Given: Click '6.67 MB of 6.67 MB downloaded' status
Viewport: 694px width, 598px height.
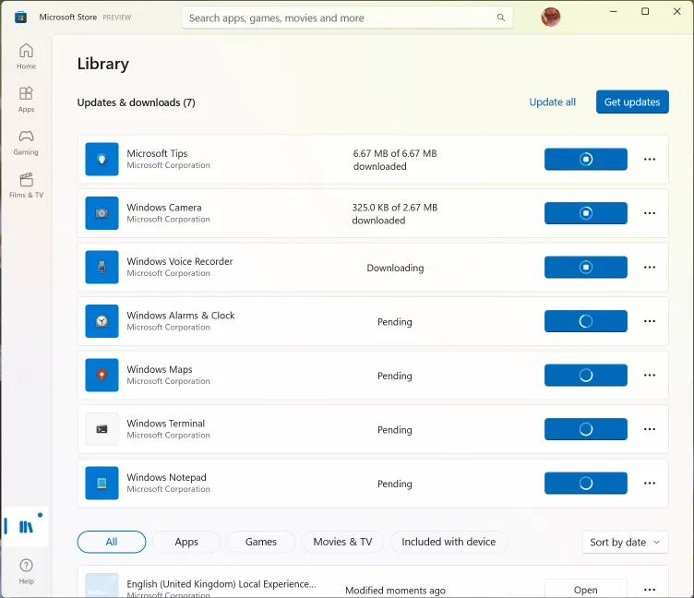Looking at the screenshot, I should [395, 160].
